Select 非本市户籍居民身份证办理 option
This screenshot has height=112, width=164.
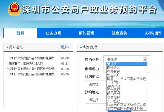pyautogui.click(x=127, y=105)
